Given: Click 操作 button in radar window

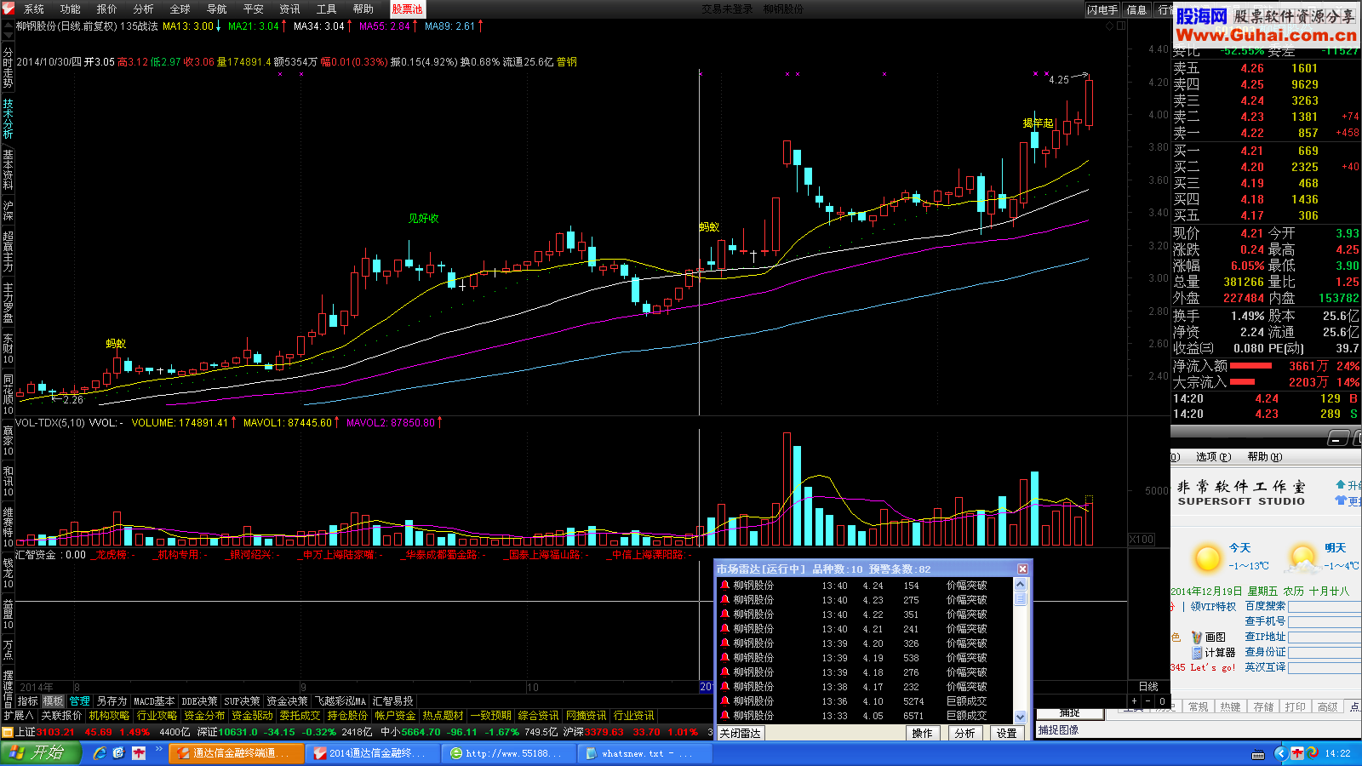Looking at the screenshot, I should tap(922, 733).
